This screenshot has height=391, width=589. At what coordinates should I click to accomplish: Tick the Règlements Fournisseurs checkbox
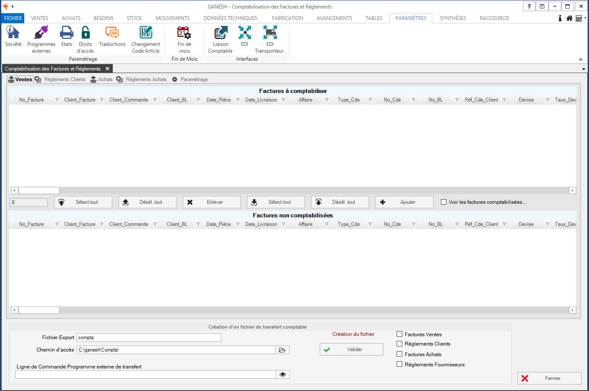tap(399, 364)
